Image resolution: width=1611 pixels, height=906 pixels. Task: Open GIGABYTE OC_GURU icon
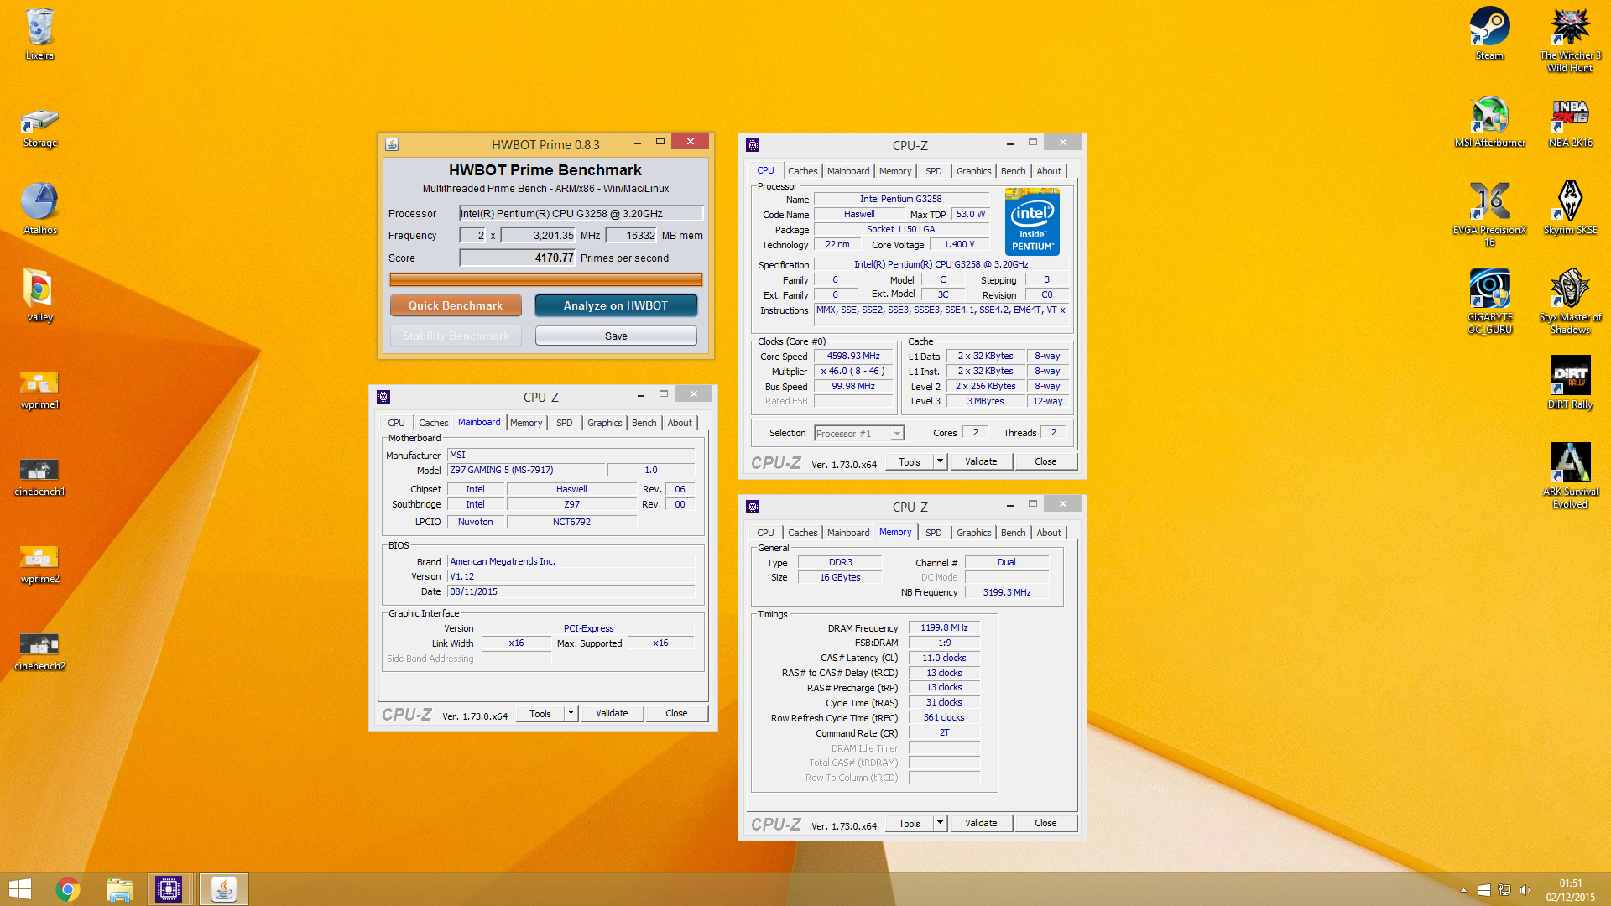pyautogui.click(x=1489, y=301)
